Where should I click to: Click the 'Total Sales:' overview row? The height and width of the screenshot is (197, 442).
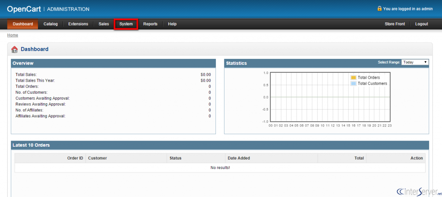pos(113,74)
